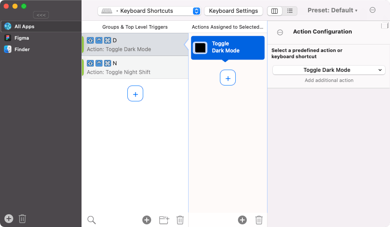Open Keyboard Settings
The height and width of the screenshot is (227, 390).
(233, 11)
